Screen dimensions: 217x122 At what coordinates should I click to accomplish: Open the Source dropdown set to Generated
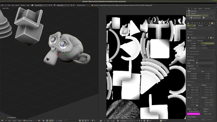coord(205,41)
